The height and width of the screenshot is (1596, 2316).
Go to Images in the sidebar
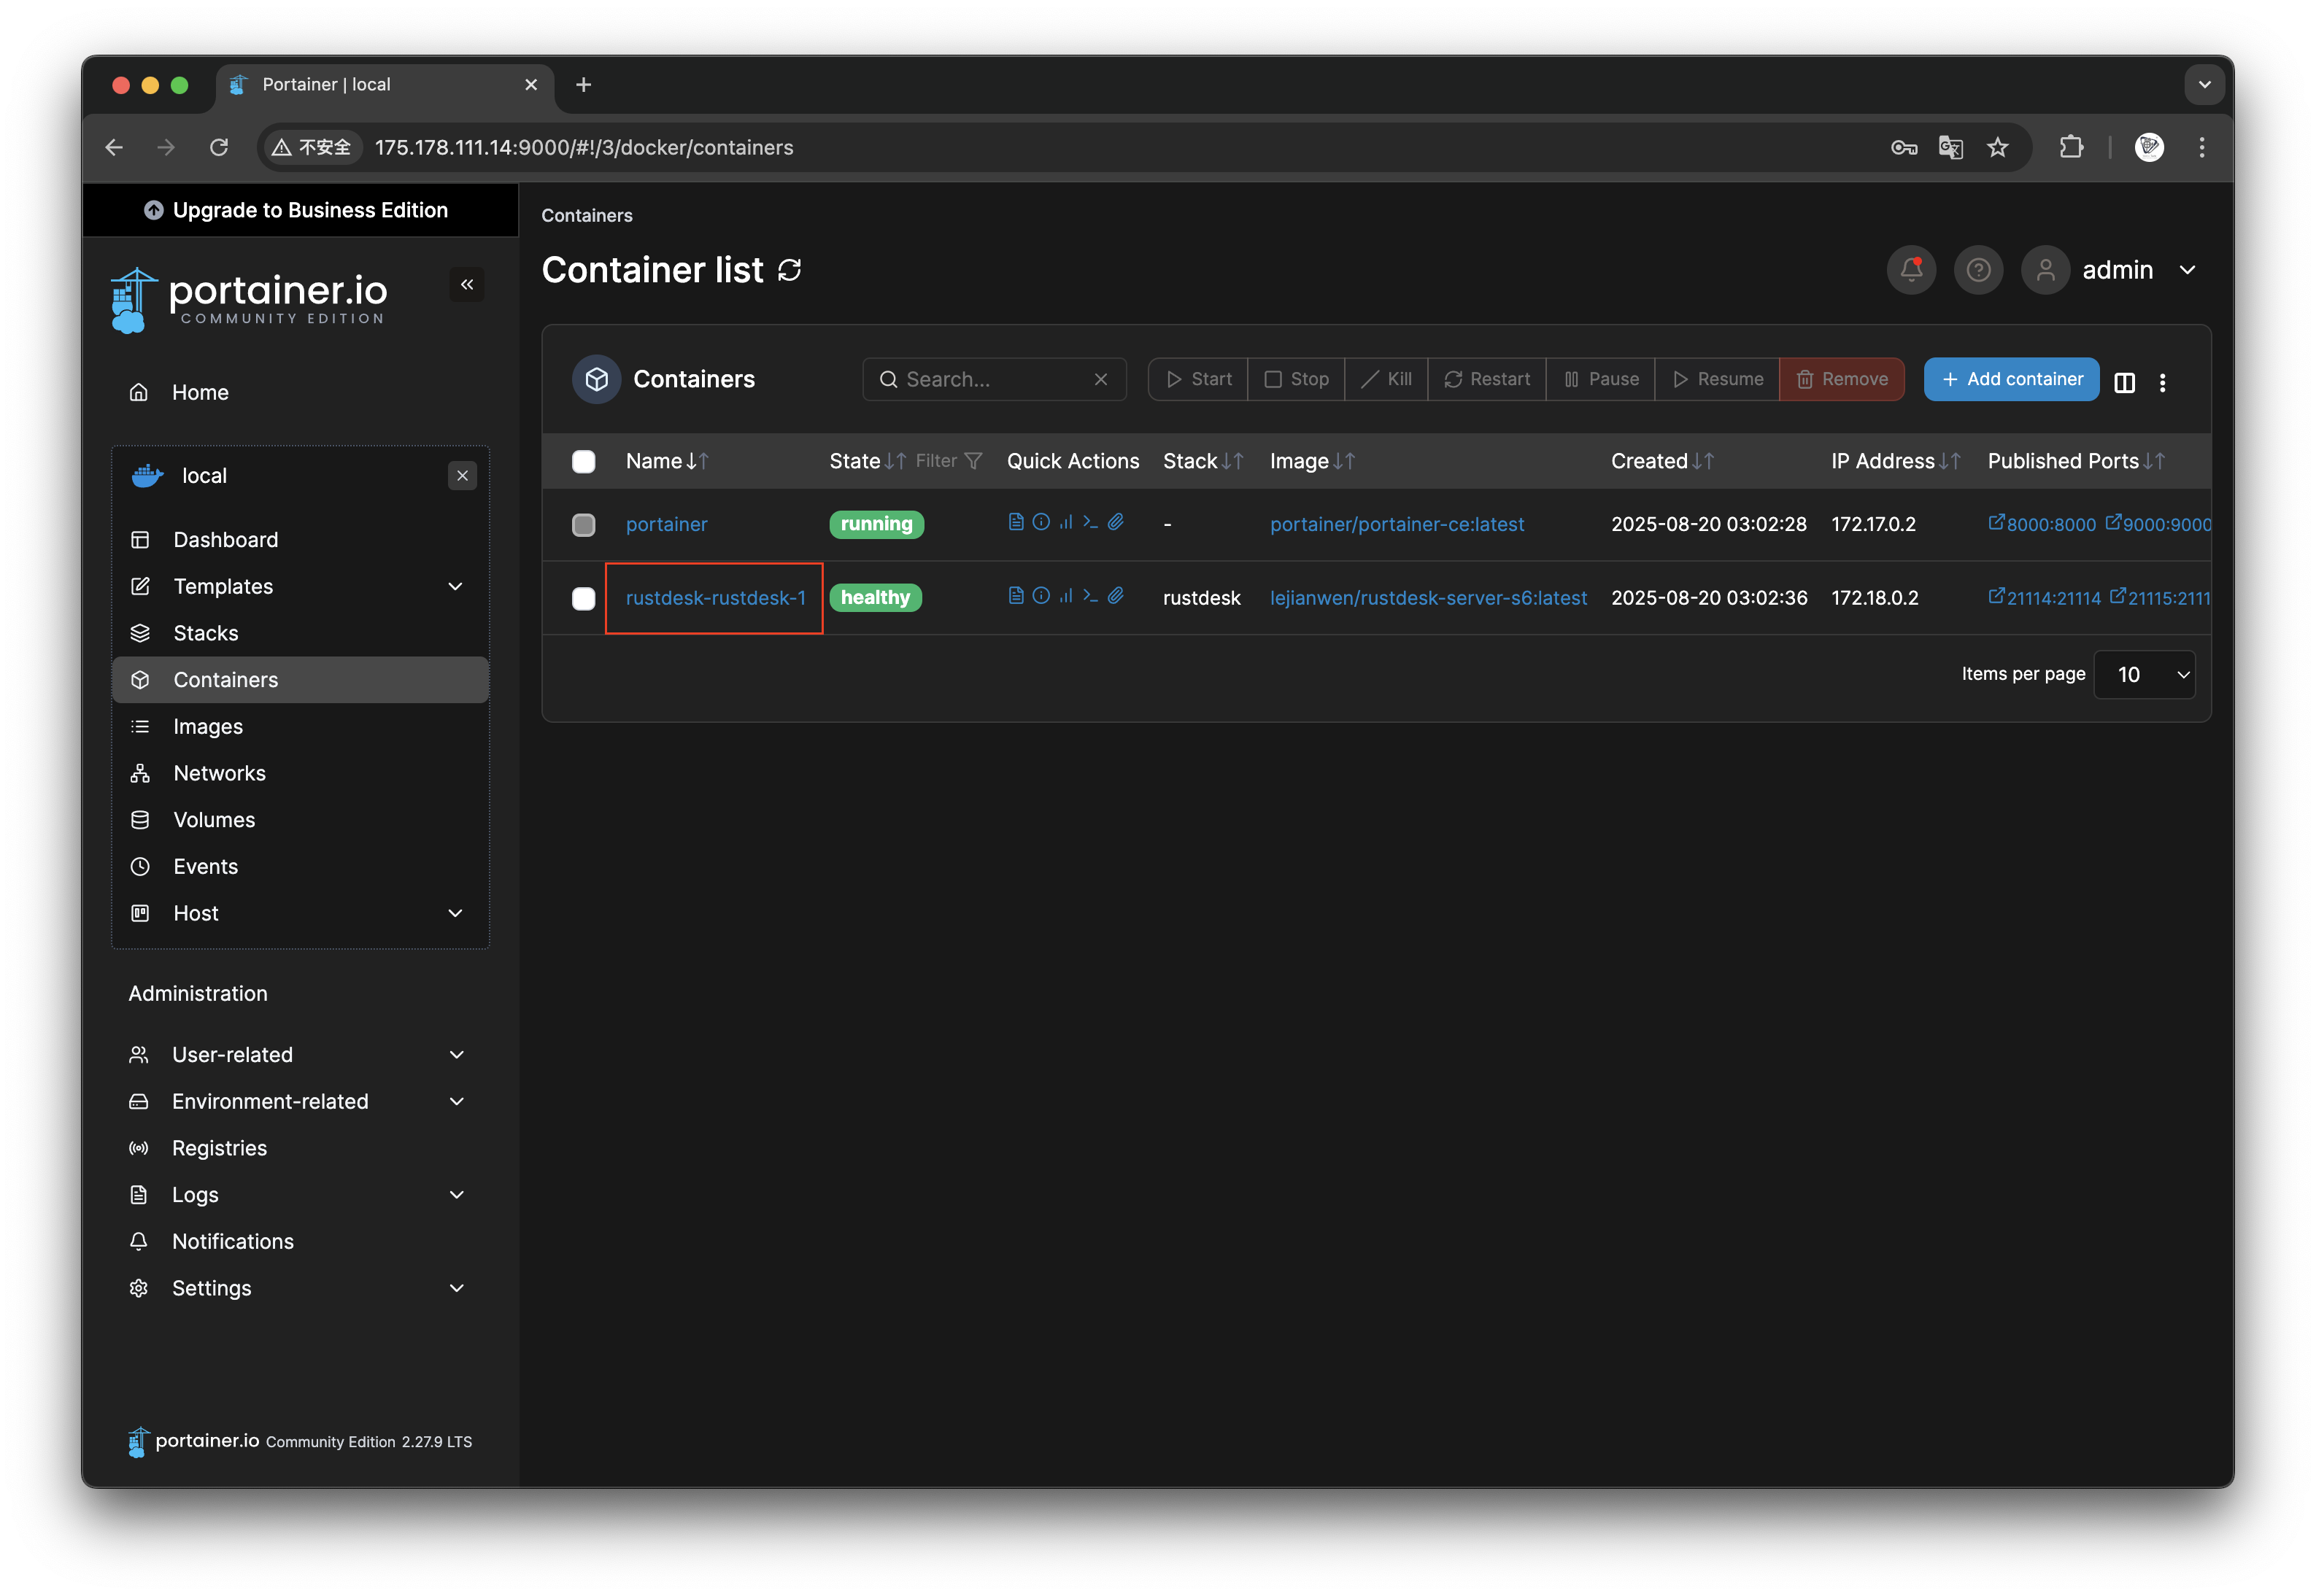click(208, 727)
